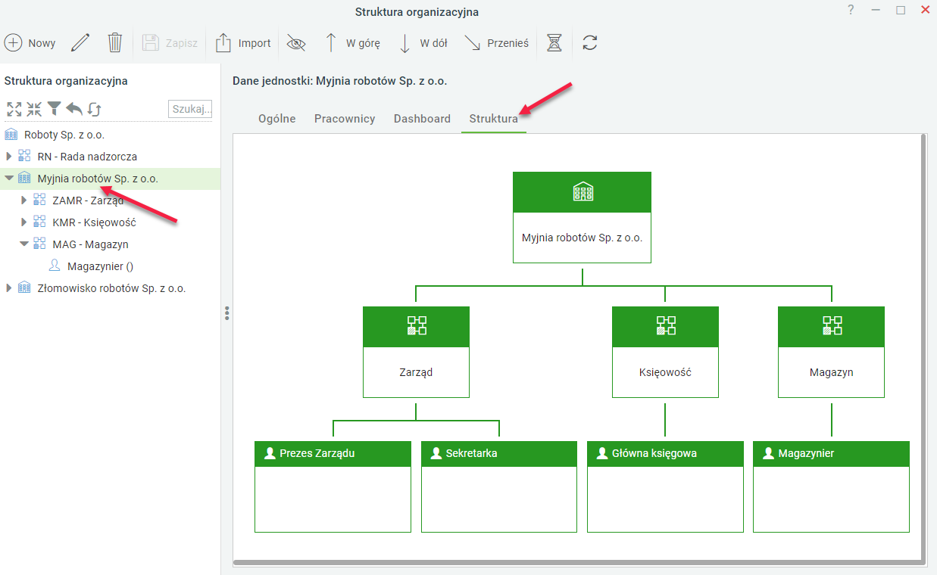
Task: Select the Zarząd box in chart
Action: [416, 352]
